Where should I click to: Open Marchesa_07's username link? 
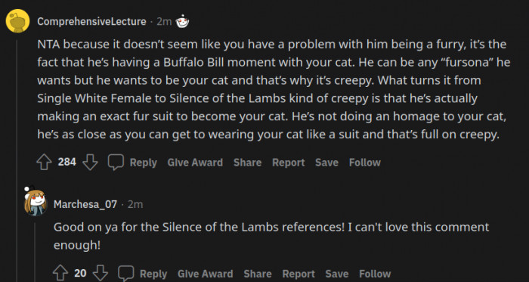click(85, 204)
